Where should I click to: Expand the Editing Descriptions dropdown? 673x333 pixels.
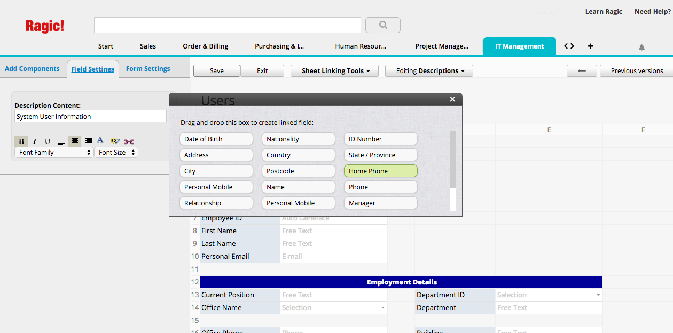429,71
